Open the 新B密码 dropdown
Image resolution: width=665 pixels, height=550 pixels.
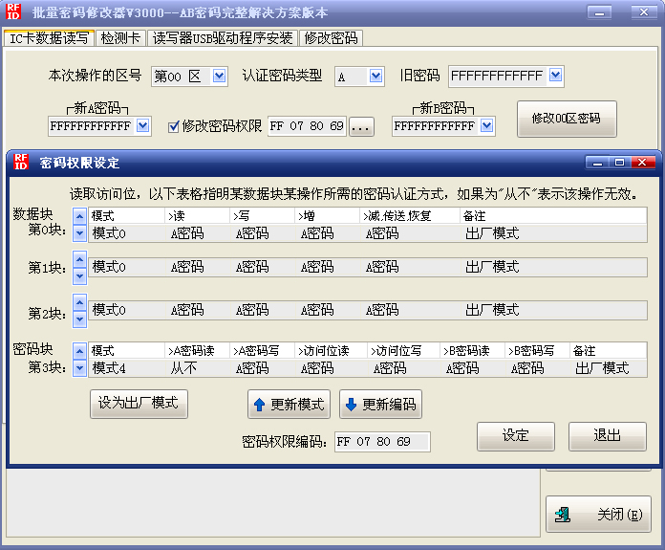pos(487,126)
